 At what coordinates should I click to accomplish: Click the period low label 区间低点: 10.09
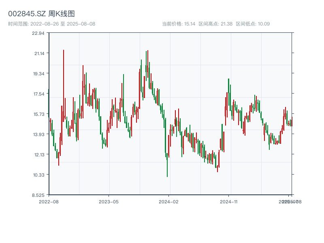coord(253,24)
